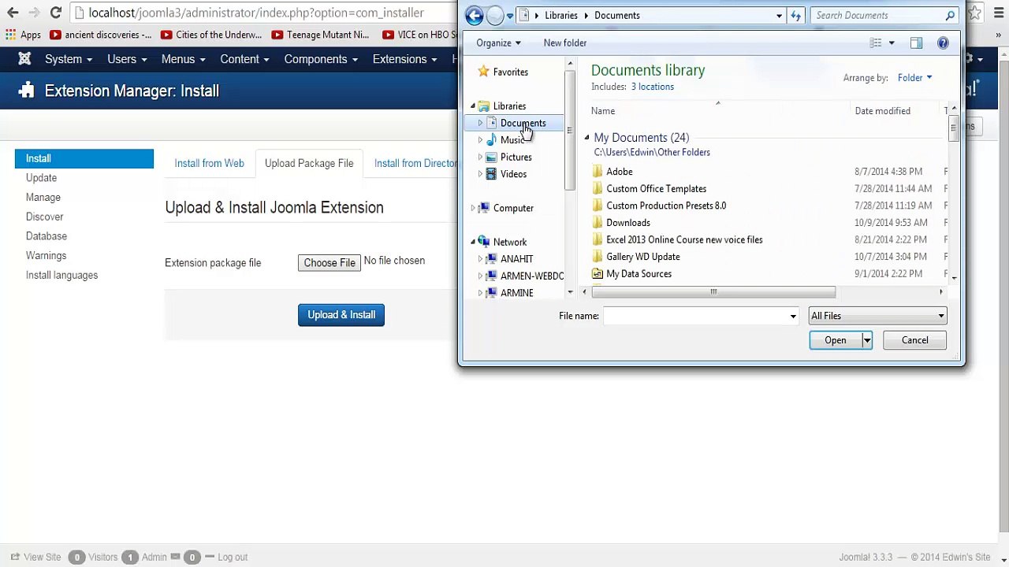This screenshot has height=567, width=1009.
Task: Select the ANAHIT network computer
Action: [509, 259]
